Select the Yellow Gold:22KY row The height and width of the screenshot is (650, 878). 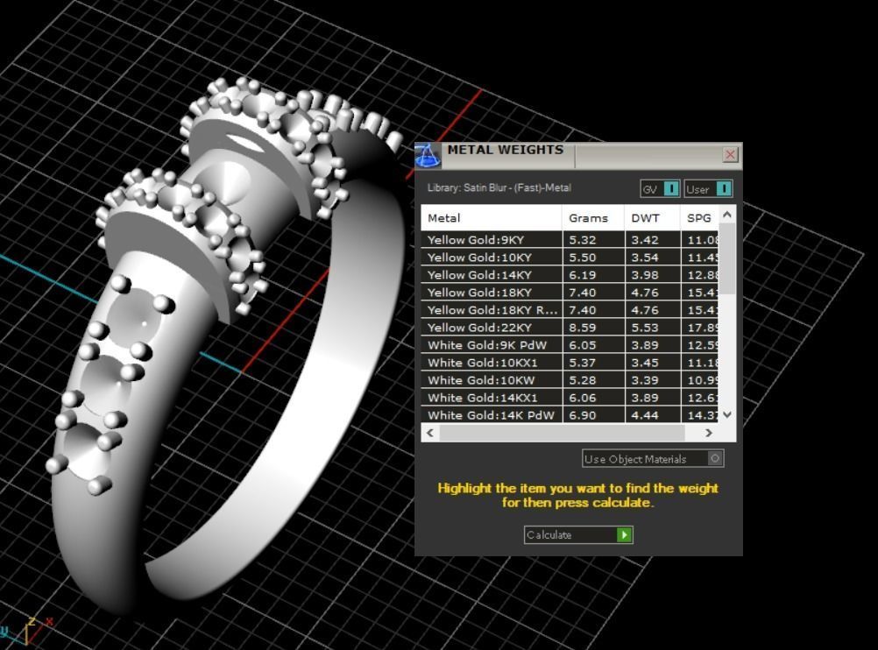tap(570, 328)
